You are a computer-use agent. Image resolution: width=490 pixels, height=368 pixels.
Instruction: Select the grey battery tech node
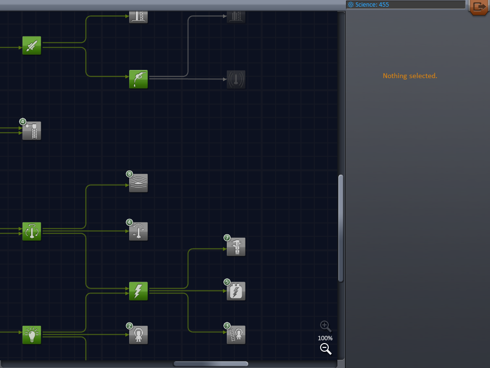(236, 291)
